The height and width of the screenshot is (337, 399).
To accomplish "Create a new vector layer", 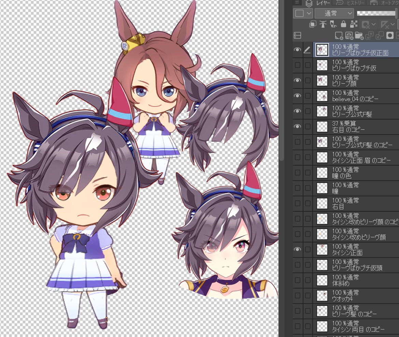I will coord(349,36).
